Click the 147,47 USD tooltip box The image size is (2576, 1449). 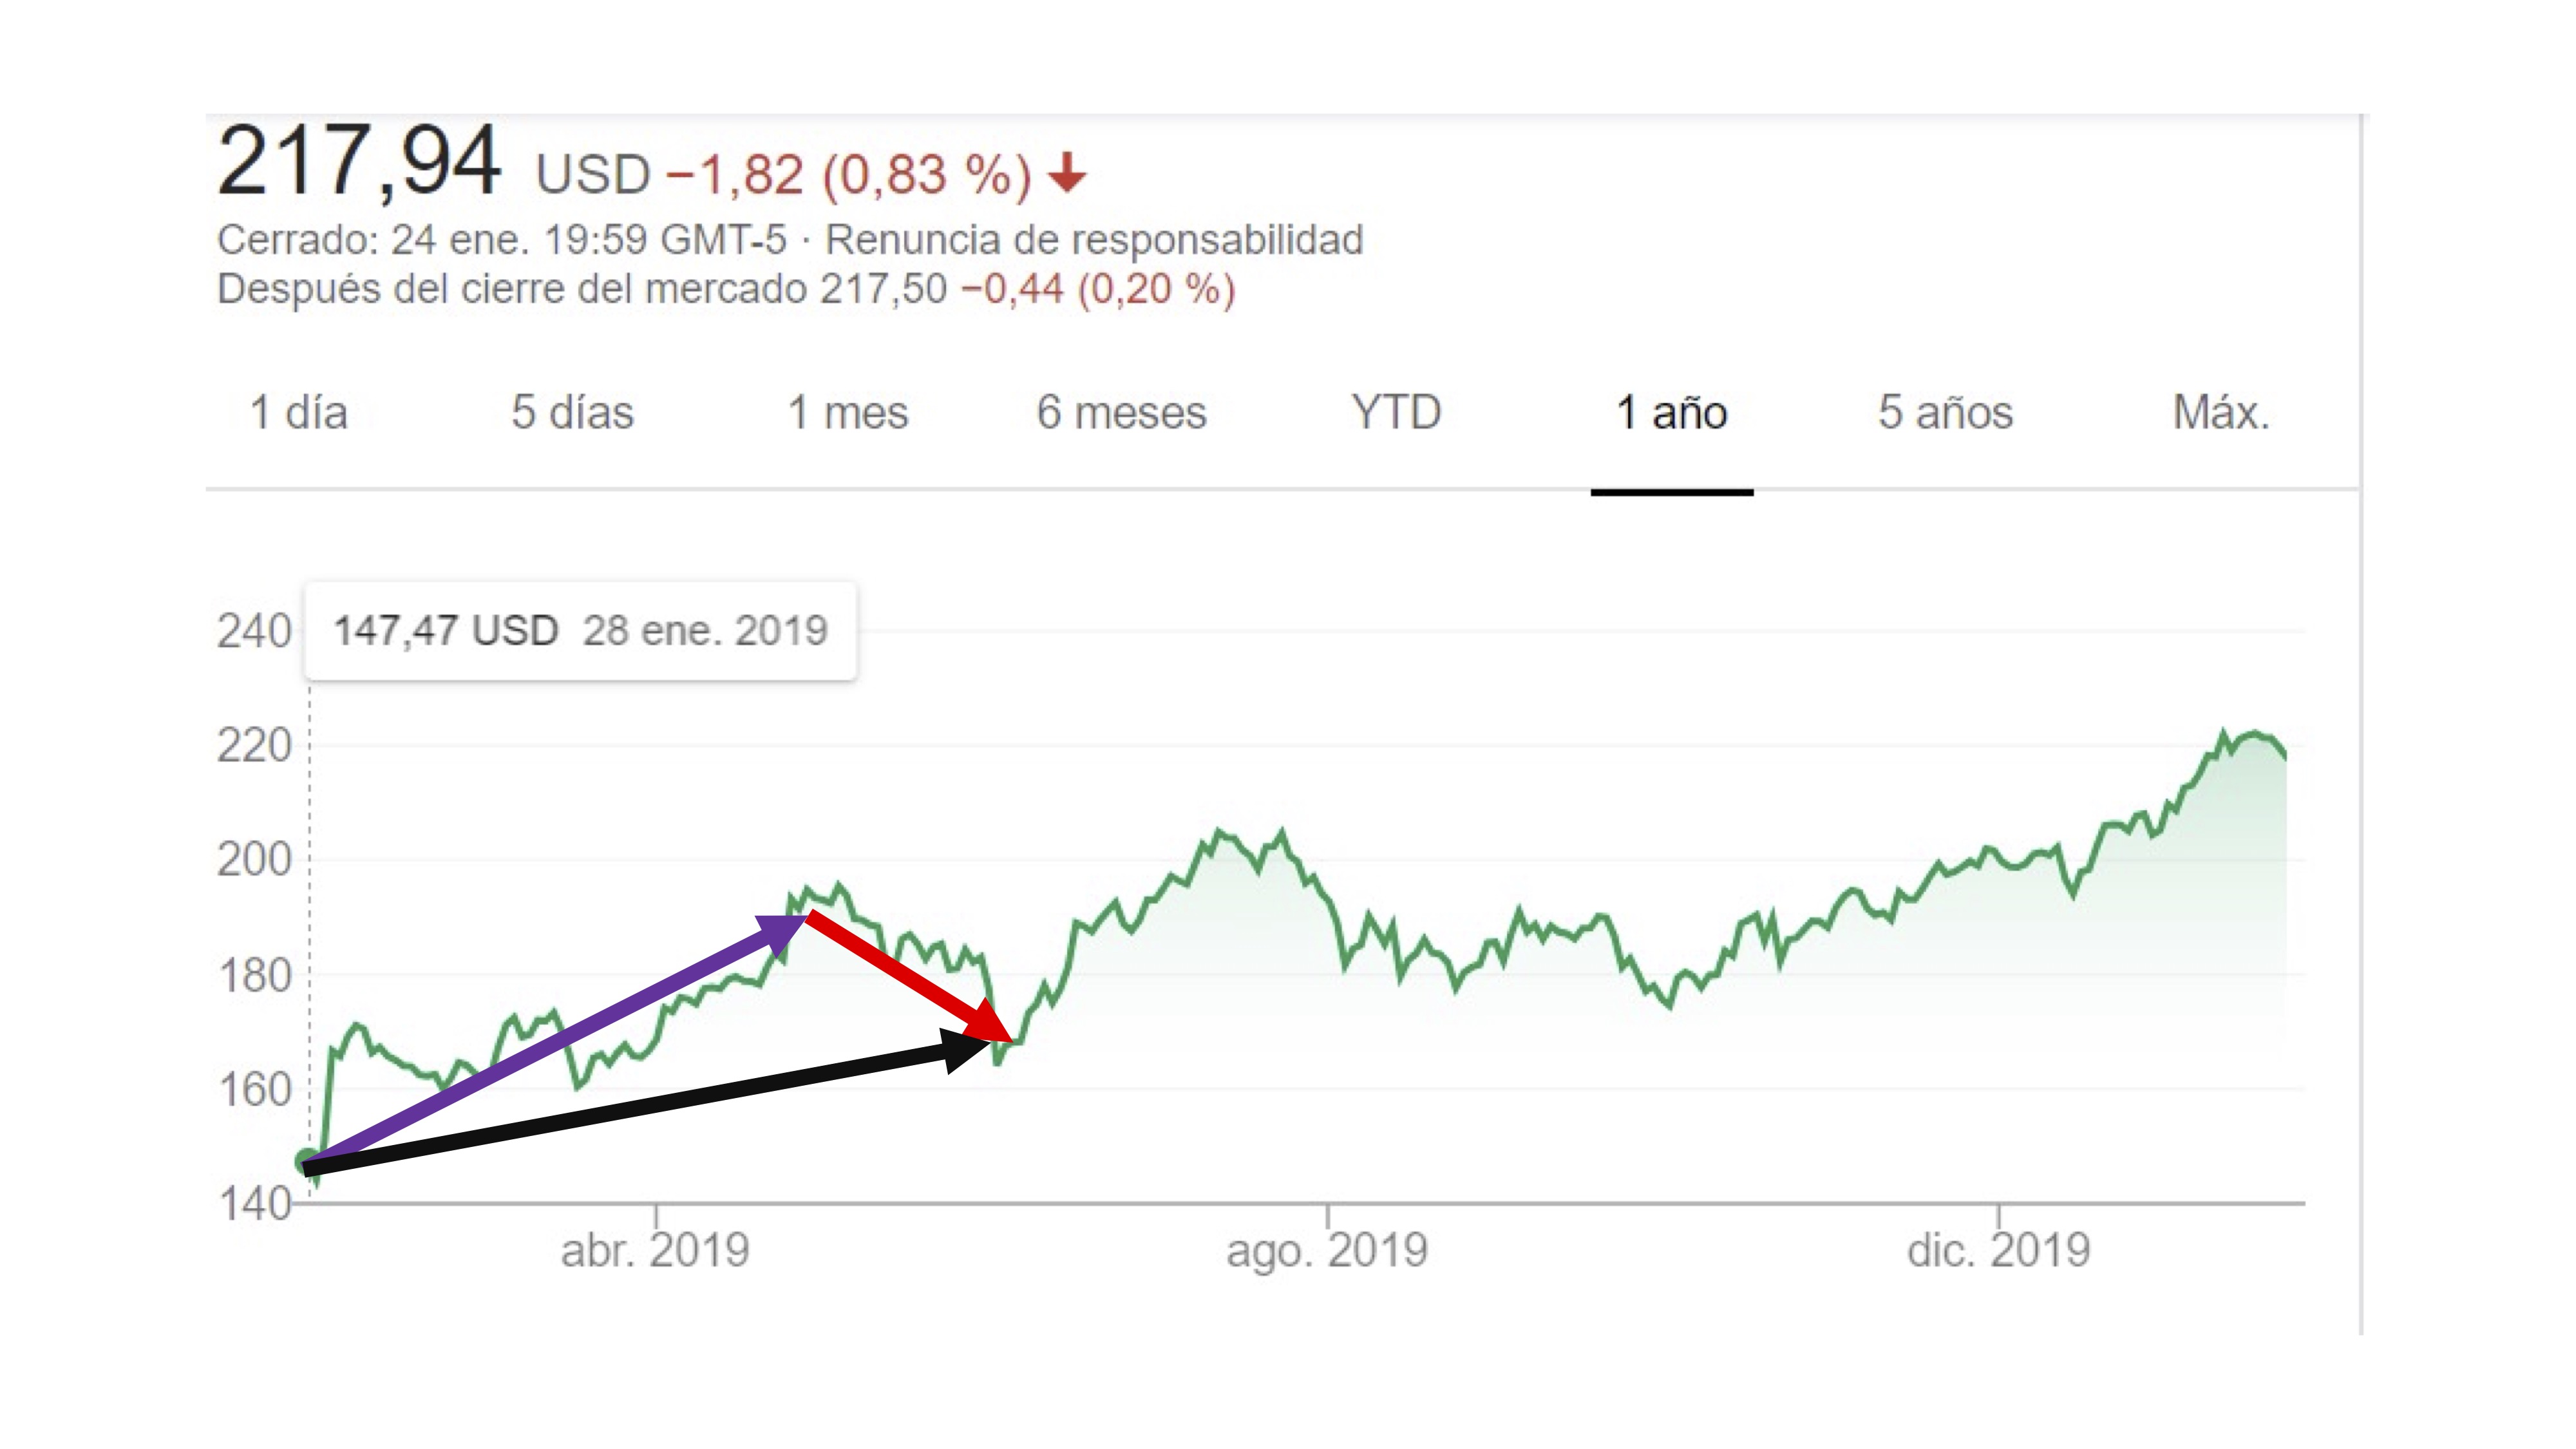(x=580, y=631)
